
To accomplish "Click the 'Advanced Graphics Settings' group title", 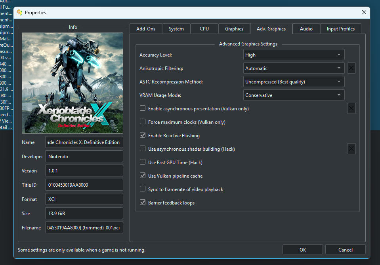I will click(x=248, y=44).
